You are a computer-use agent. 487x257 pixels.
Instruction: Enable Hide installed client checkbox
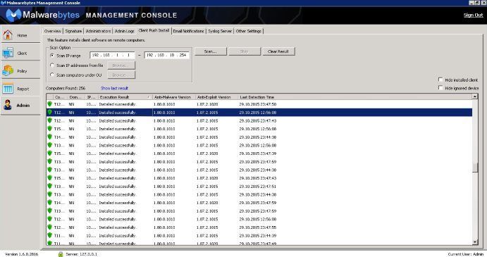pos(440,80)
